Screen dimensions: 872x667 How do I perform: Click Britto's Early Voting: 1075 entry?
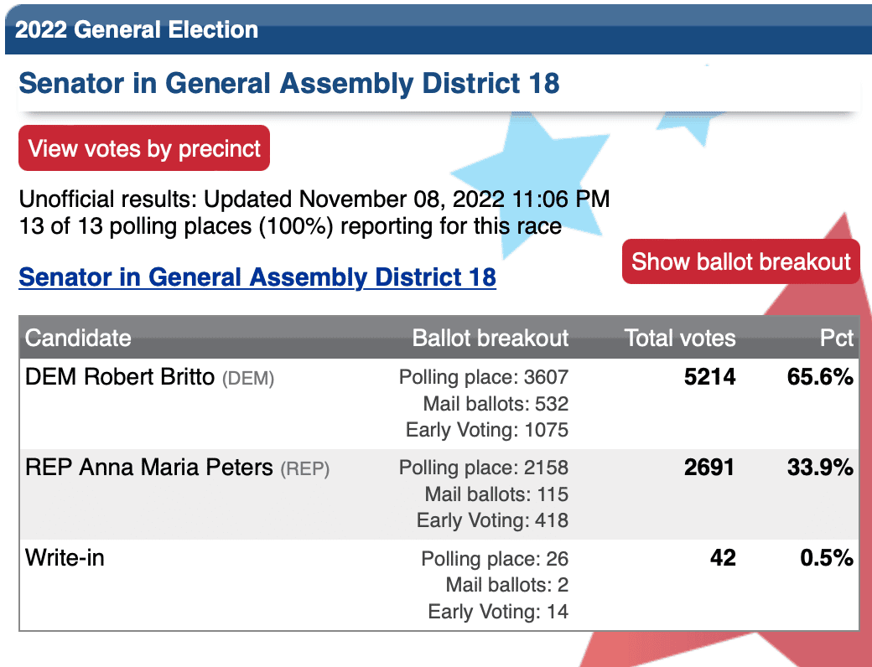click(x=486, y=430)
